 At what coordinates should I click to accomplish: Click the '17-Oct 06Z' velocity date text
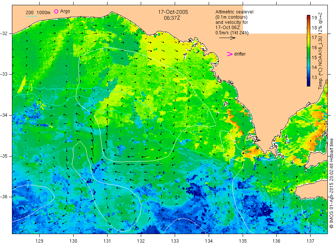[x=228, y=27]
